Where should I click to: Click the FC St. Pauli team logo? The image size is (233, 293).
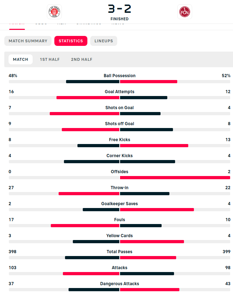pos(54,12)
